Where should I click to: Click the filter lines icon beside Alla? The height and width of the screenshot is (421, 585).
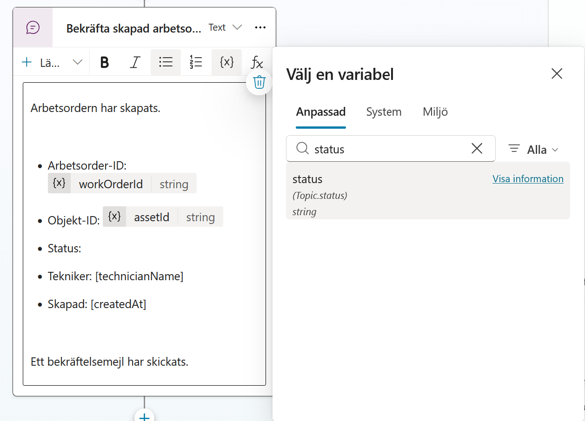click(x=514, y=149)
